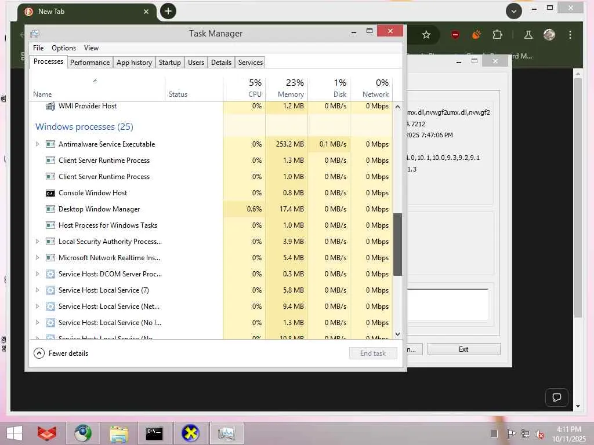Image resolution: width=594 pixels, height=445 pixels.
Task: Switch to Users tab
Action: click(196, 63)
